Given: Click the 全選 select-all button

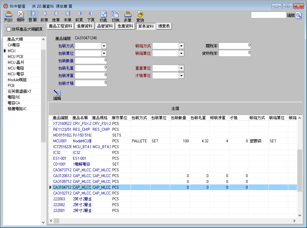Looking at the screenshot, I should pyautogui.click(x=175, y=108).
